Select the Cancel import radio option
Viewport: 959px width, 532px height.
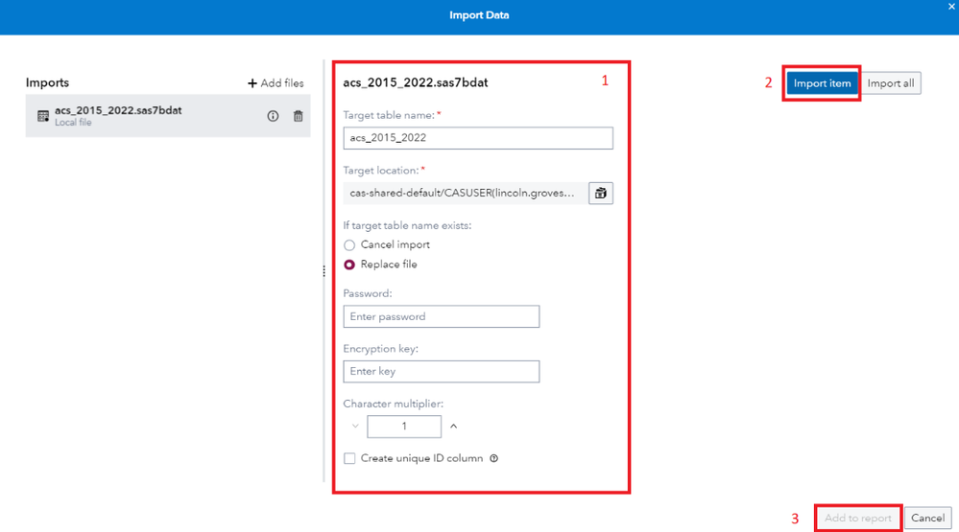[349, 245]
